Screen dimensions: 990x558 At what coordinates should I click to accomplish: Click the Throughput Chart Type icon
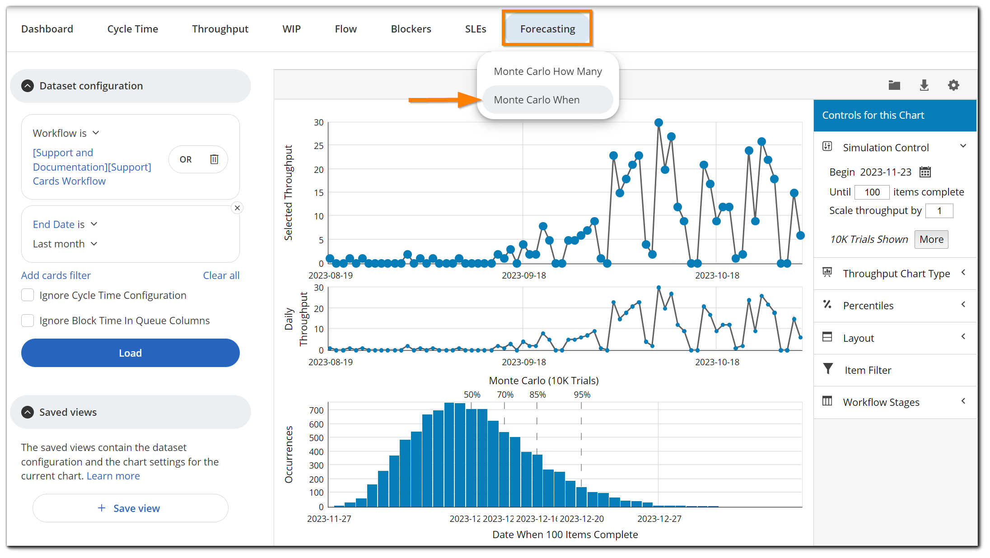tap(828, 273)
